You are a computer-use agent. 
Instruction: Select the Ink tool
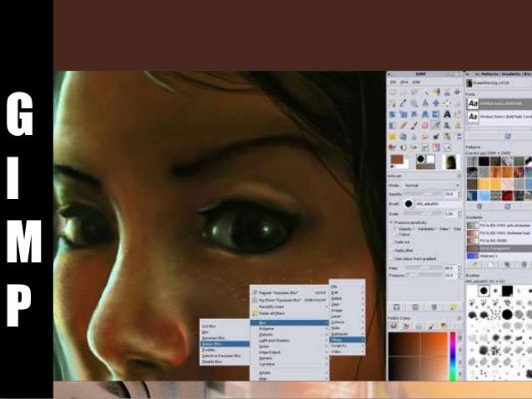[x=447, y=126]
